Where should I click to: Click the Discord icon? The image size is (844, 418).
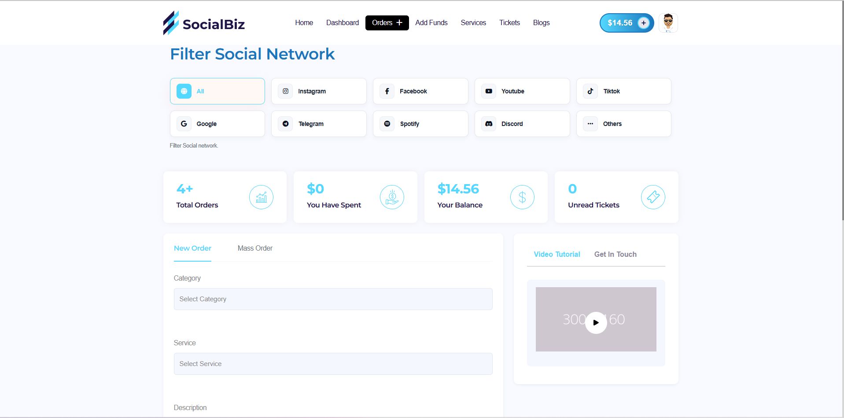click(x=489, y=124)
